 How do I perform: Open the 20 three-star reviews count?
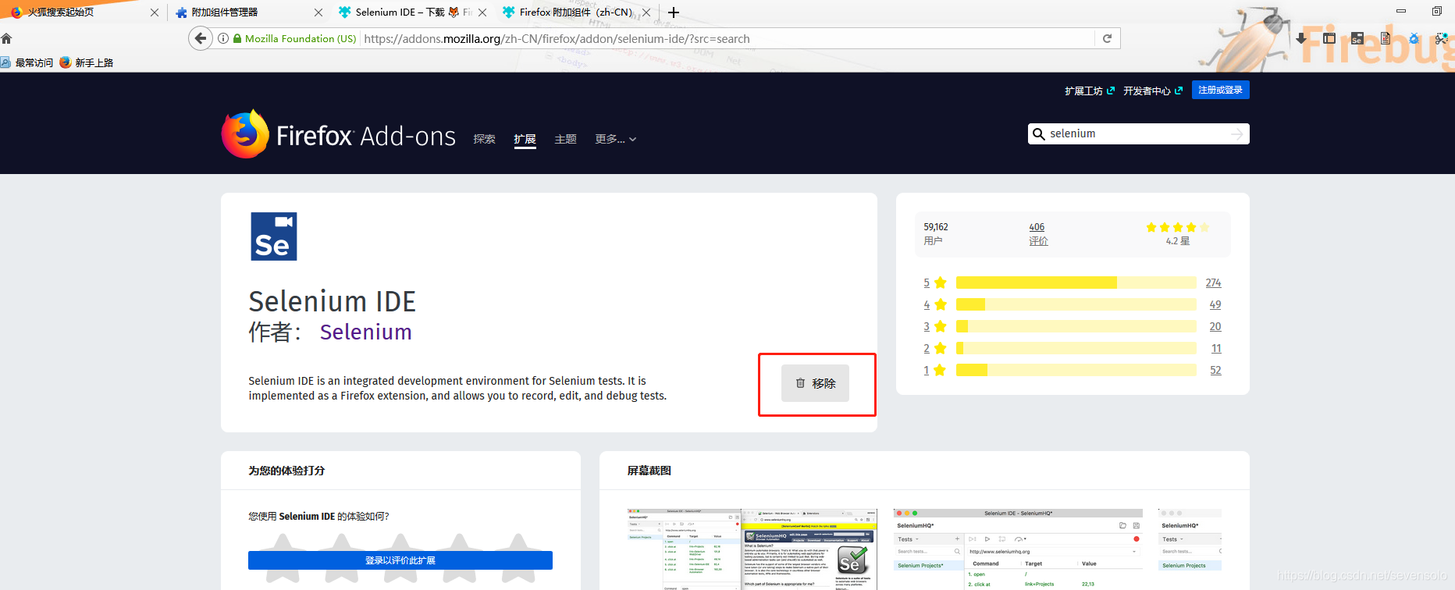click(x=1215, y=326)
